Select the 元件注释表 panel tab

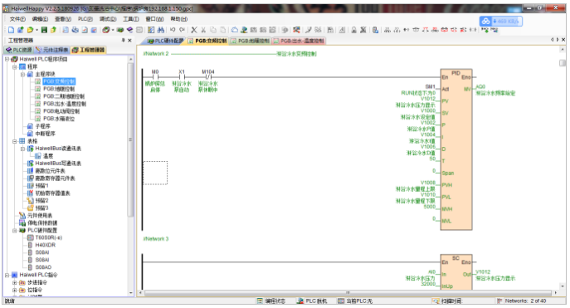click(x=51, y=50)
